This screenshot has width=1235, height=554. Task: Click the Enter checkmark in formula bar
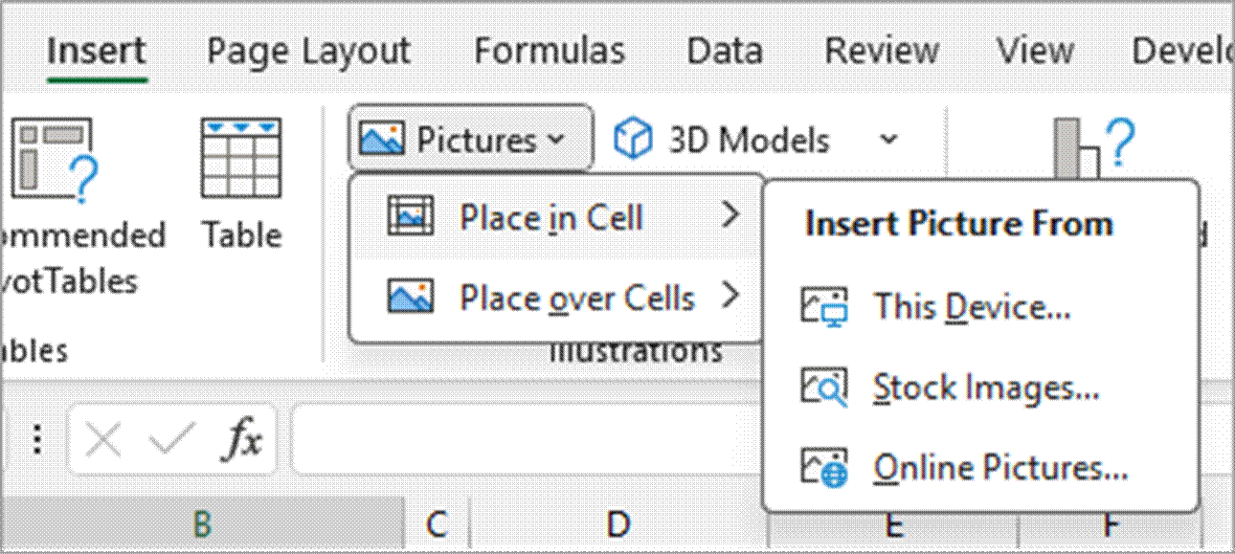point(172,440)
